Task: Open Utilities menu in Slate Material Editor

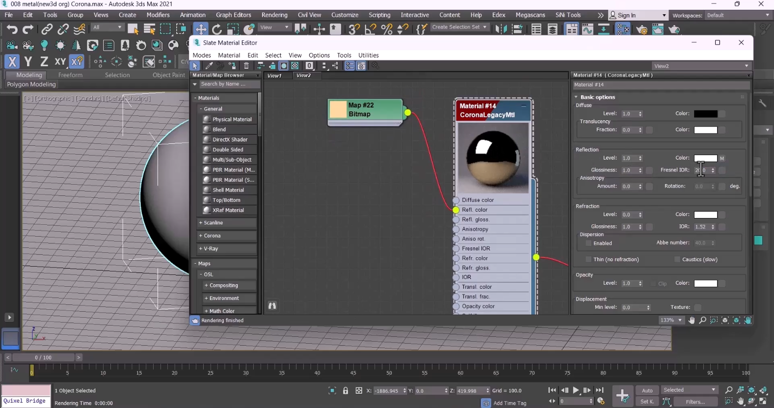Action: pyautogui.click(x=369, y=55)
